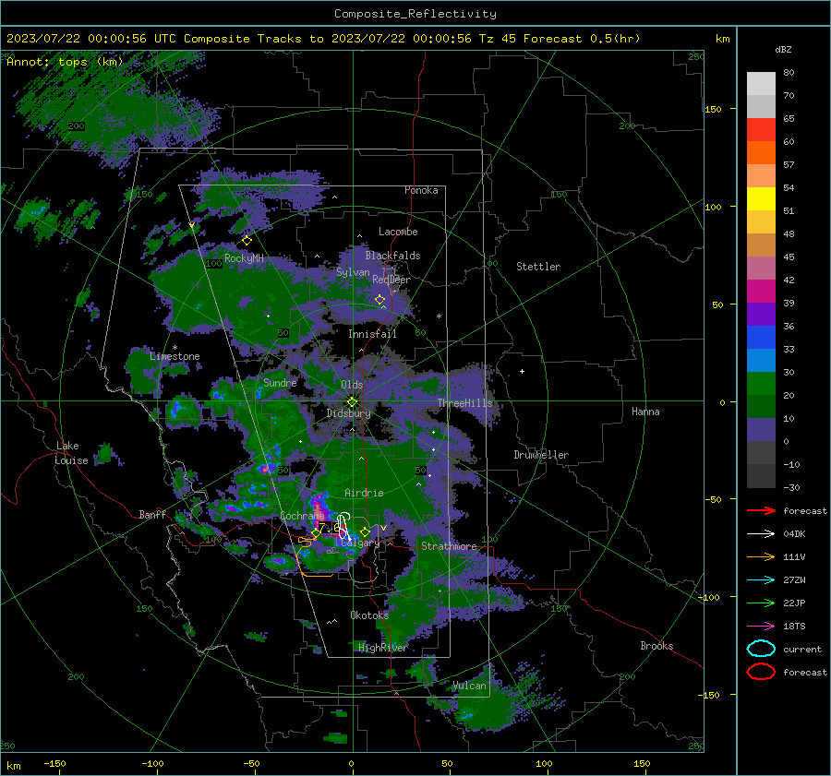Image resolution: width=831 pixels, height=776 pixels.
Task: Click the Drumheller label
Action: pos(541,455)
